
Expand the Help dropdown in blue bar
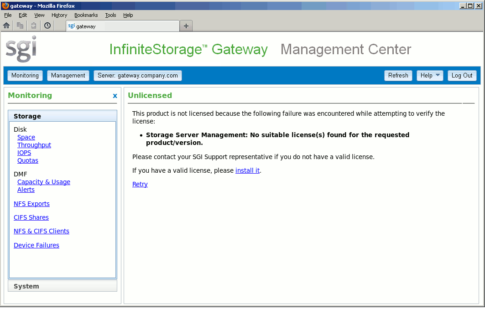click(430, 76)
